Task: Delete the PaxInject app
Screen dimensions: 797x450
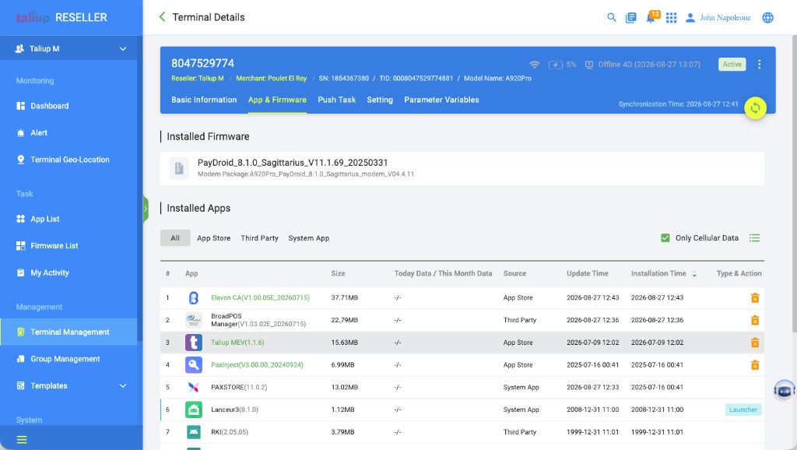Action: click(x=755, y=364)
